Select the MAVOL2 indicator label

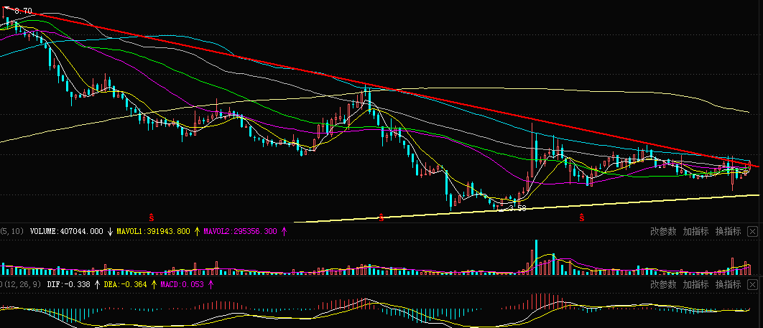[x=240, y=232]
